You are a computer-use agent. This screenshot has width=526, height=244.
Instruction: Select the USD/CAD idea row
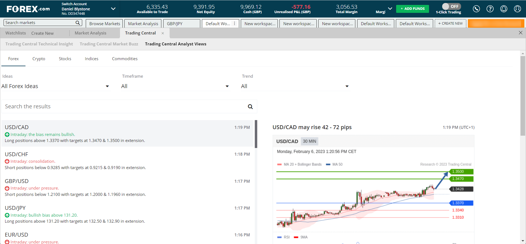click(128, 133)
